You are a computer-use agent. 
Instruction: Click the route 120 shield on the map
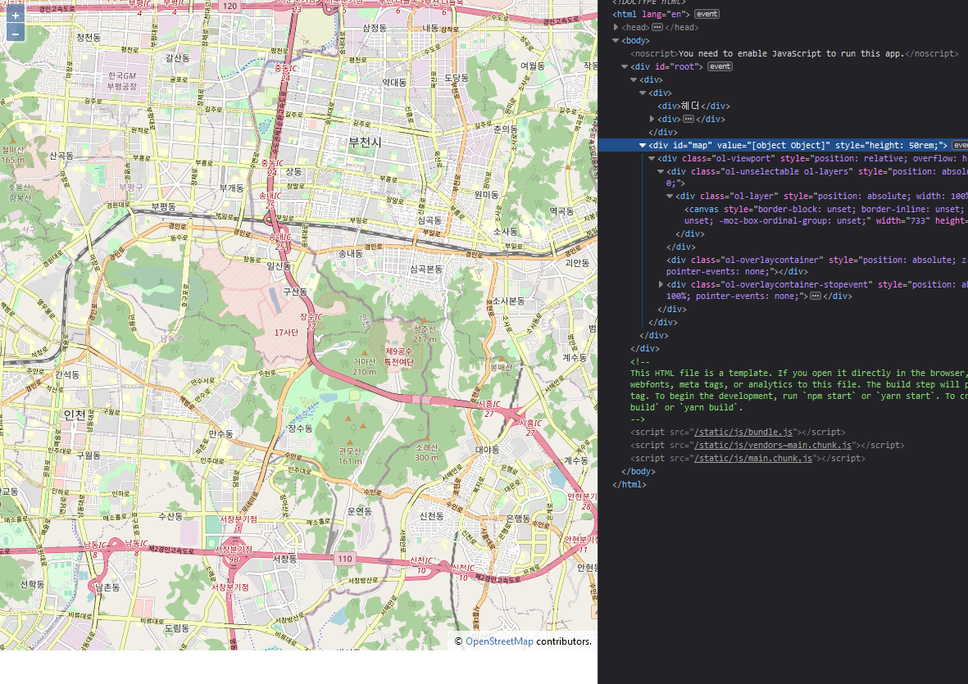[230, 7]
